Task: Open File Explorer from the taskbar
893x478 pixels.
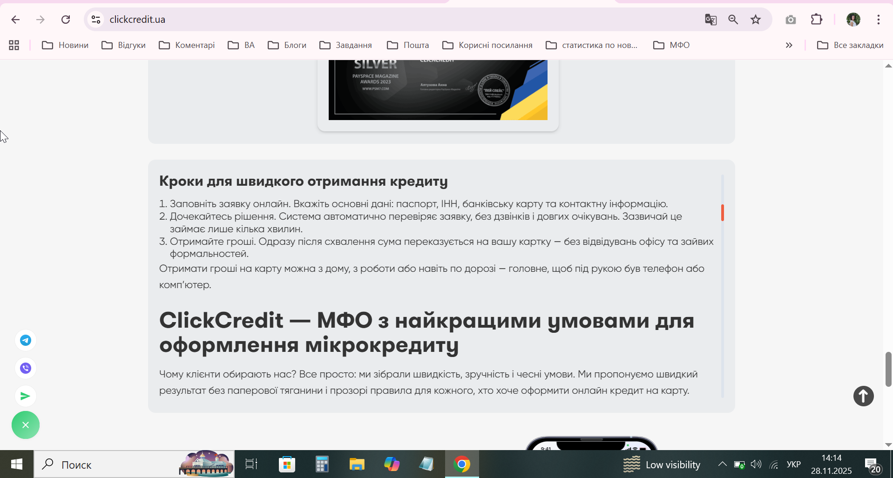Action: (357, 464)
